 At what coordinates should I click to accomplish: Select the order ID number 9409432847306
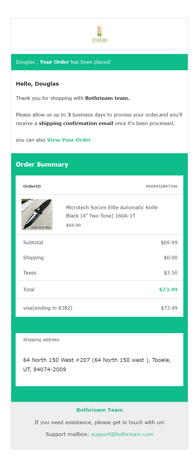click(161, 186)
